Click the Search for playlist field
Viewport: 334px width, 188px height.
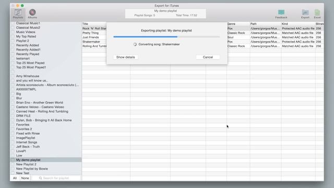pyautogui.click(x=56, y=178)
